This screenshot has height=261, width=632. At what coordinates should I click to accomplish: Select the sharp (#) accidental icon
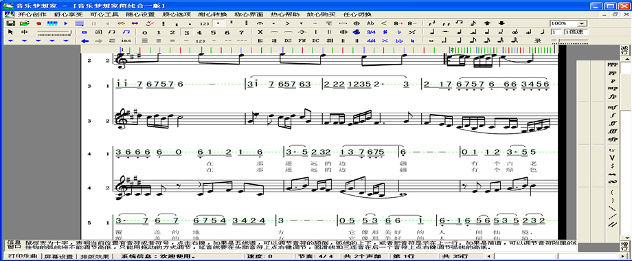(385, 32)
